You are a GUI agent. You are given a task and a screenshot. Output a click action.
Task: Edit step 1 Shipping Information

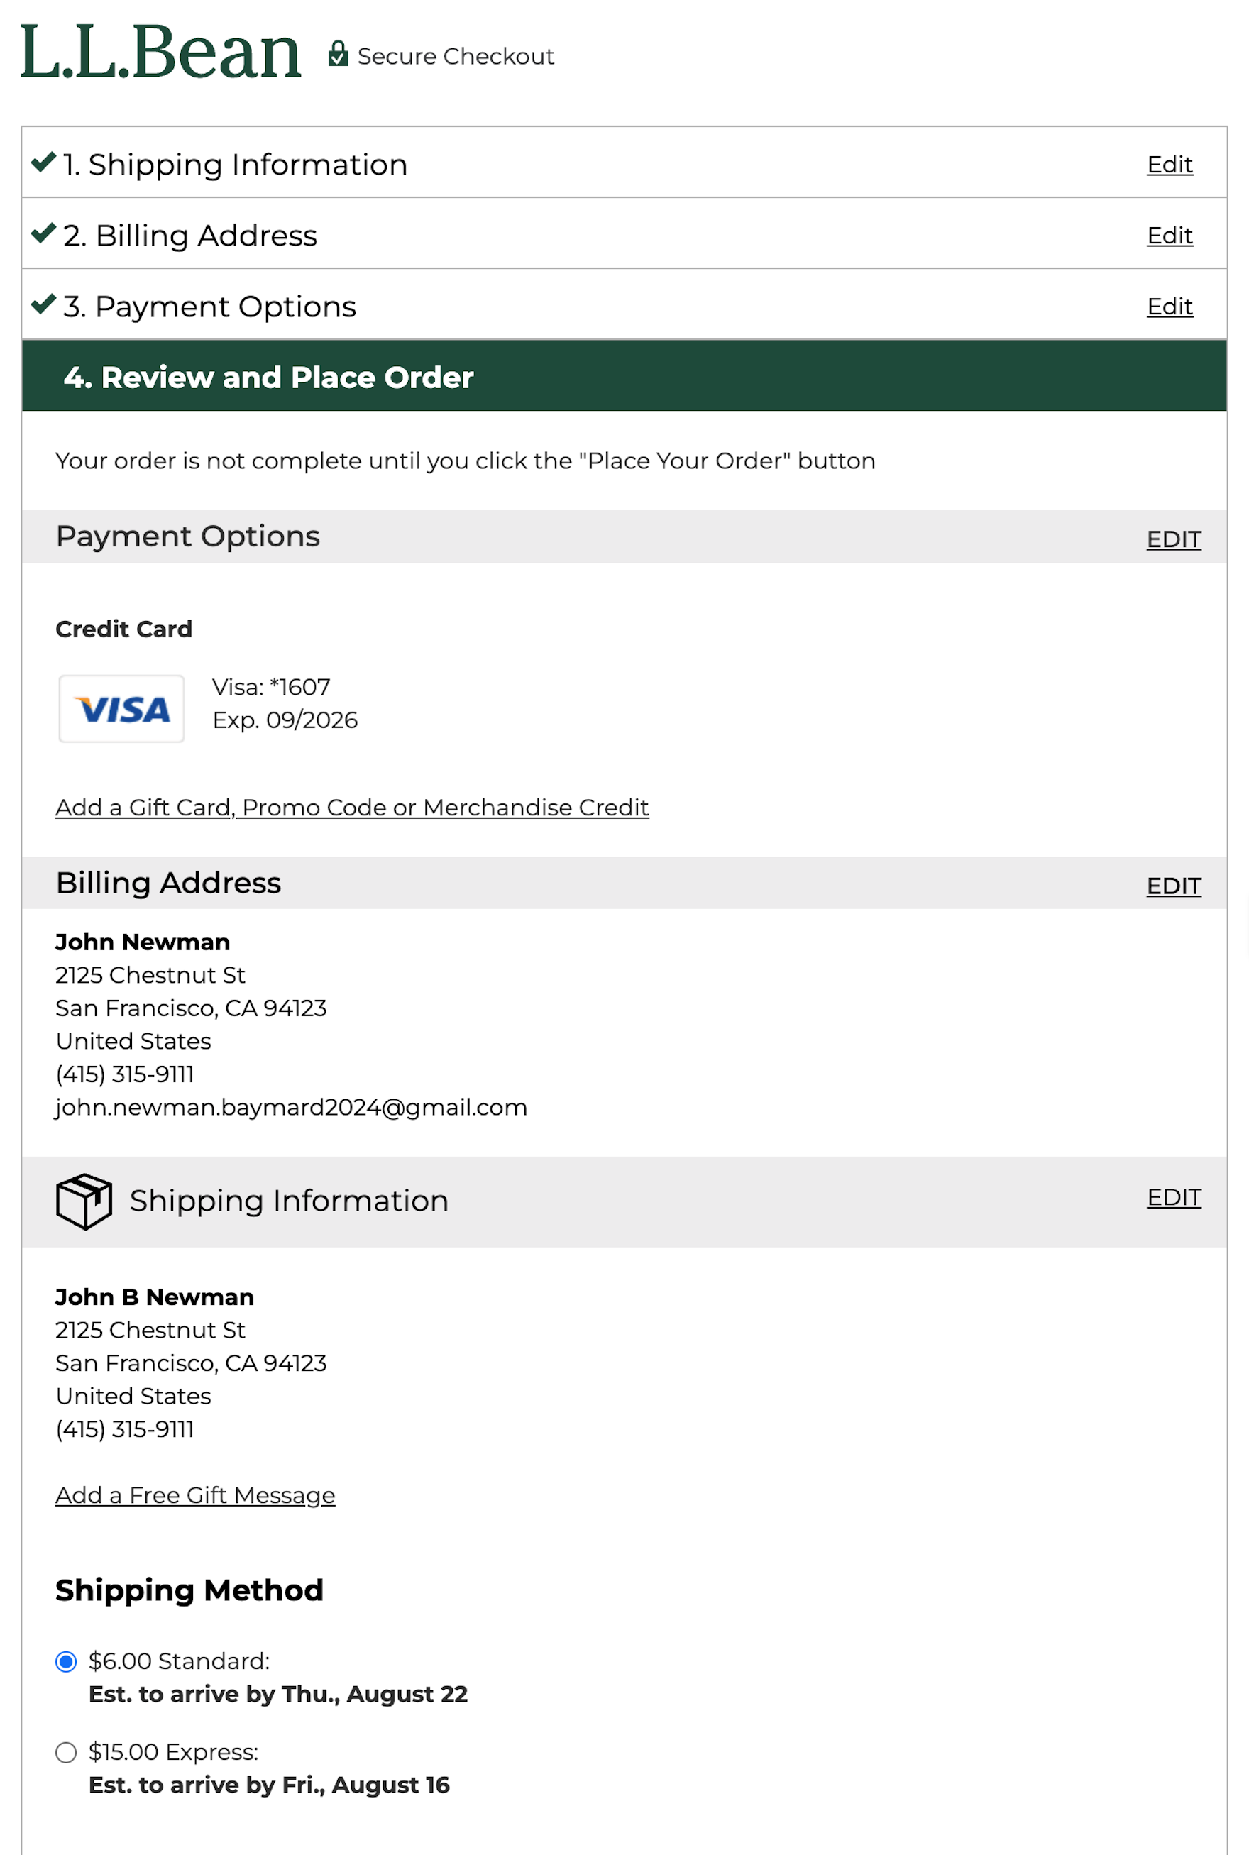[1169, 165]
